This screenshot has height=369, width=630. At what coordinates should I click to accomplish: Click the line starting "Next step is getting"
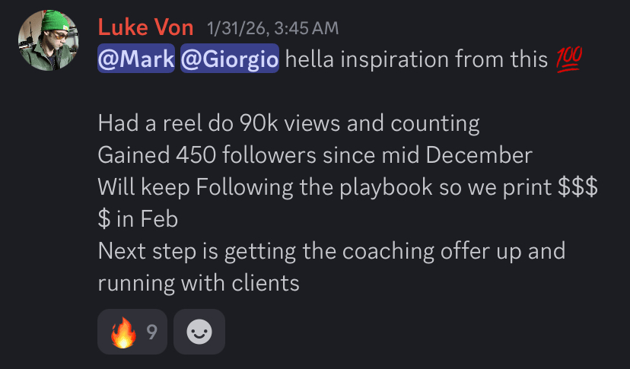[331, 251]
